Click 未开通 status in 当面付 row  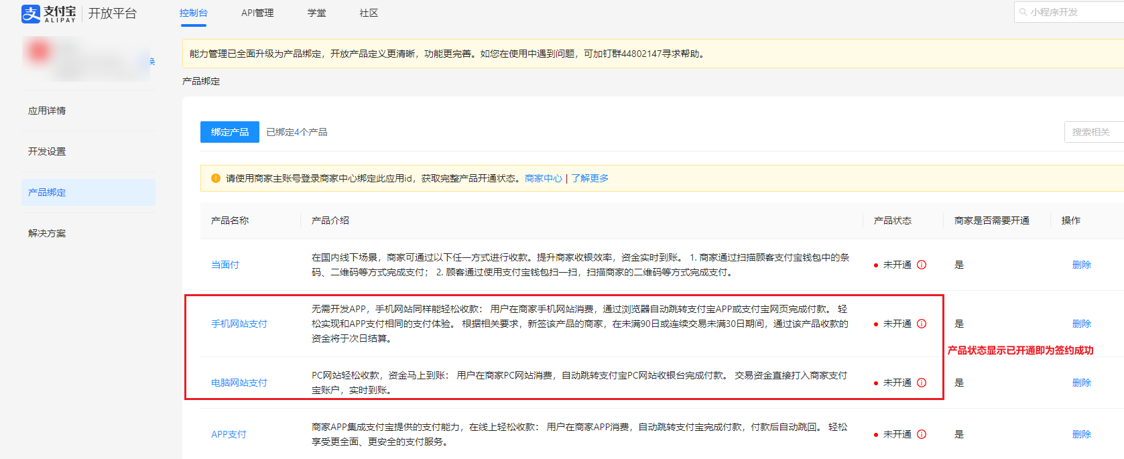(897, 265)
